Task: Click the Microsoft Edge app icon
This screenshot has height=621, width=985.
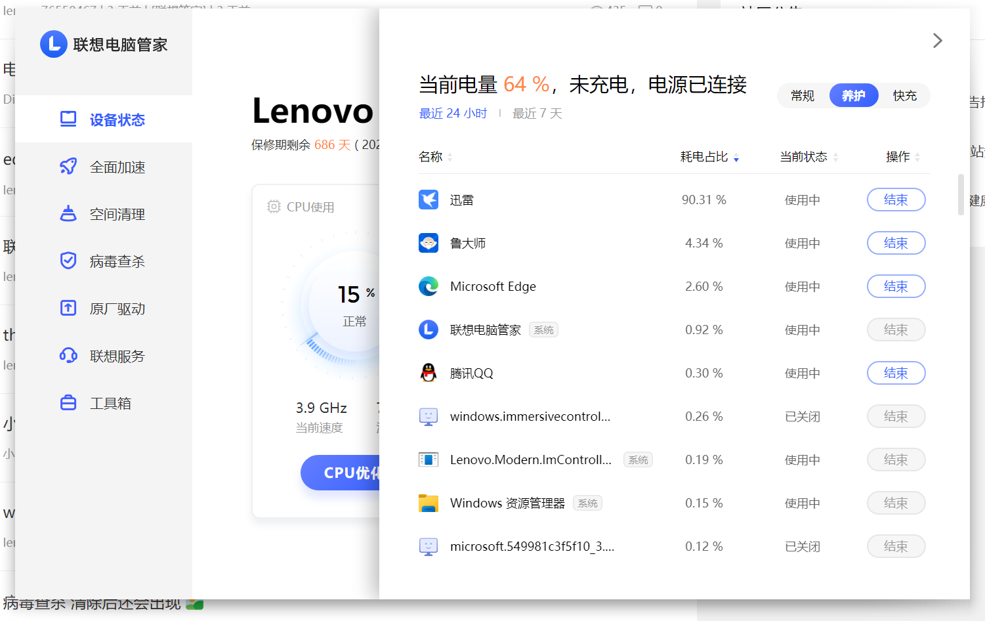Action: pos(429,286)
